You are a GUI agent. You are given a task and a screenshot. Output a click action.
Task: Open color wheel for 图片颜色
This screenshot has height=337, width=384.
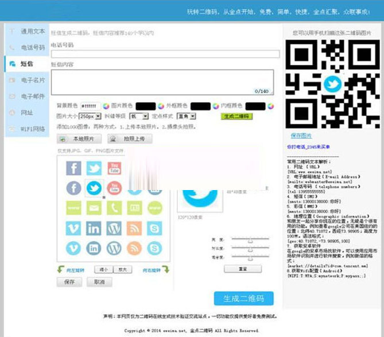161,106
